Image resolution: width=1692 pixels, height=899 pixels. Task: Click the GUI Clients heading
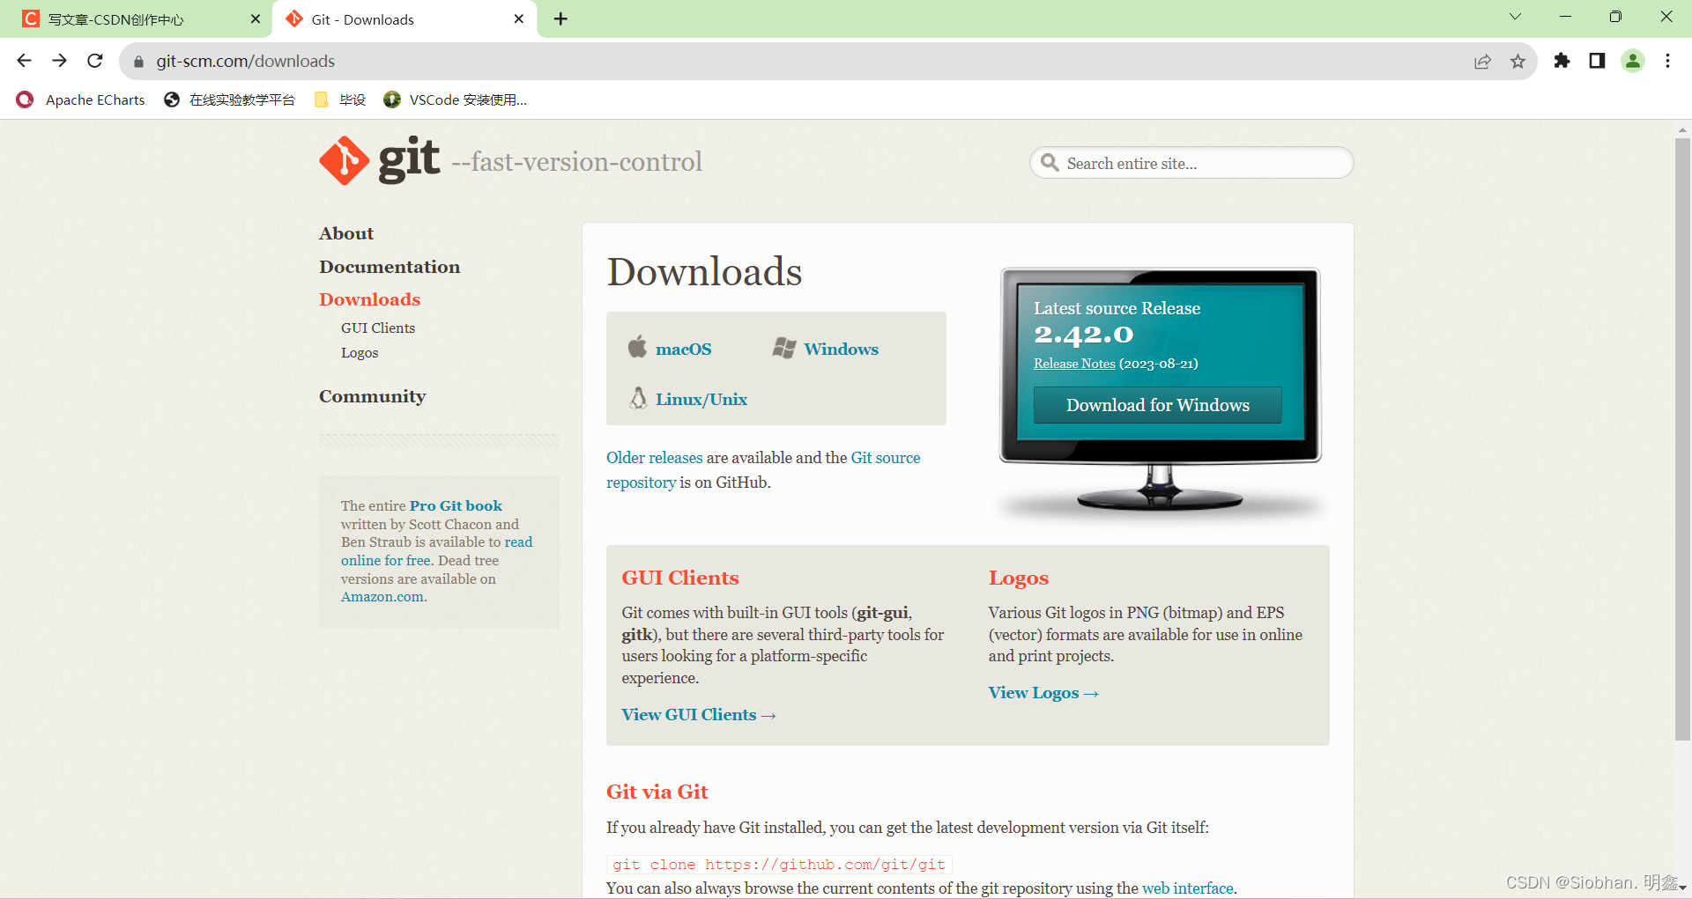pos(680,578)
